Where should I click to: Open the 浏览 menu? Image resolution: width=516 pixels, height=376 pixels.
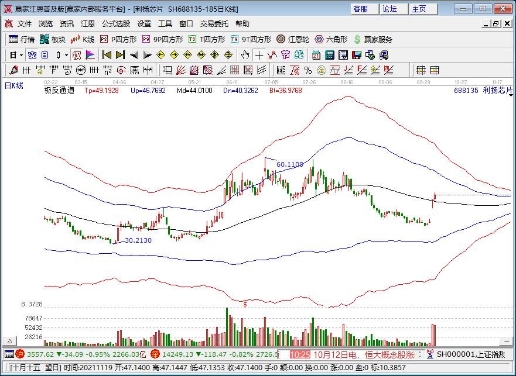46,23
